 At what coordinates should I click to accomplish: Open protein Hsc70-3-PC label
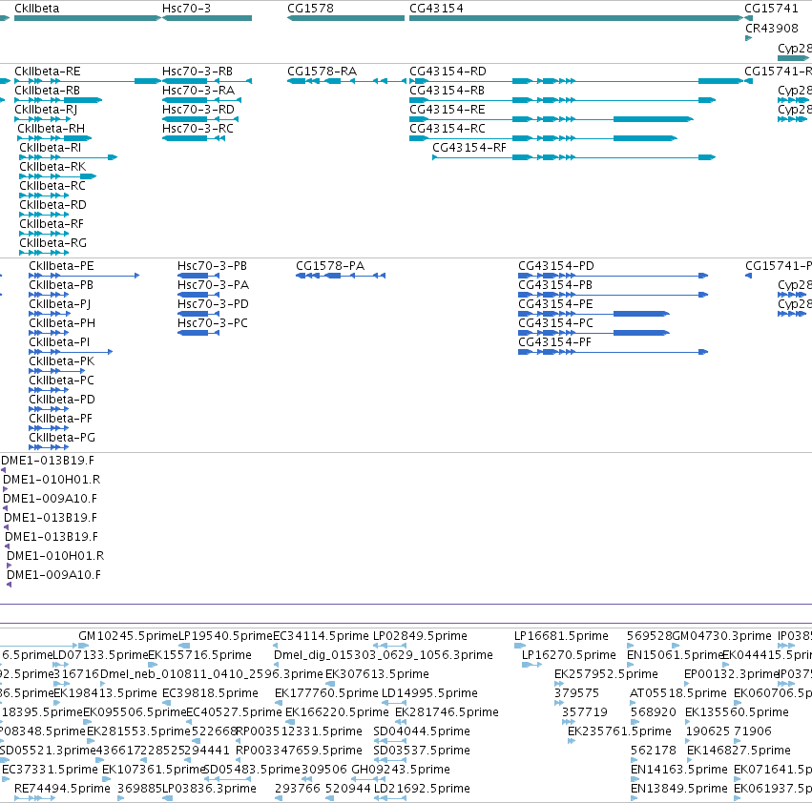(213, 323)
